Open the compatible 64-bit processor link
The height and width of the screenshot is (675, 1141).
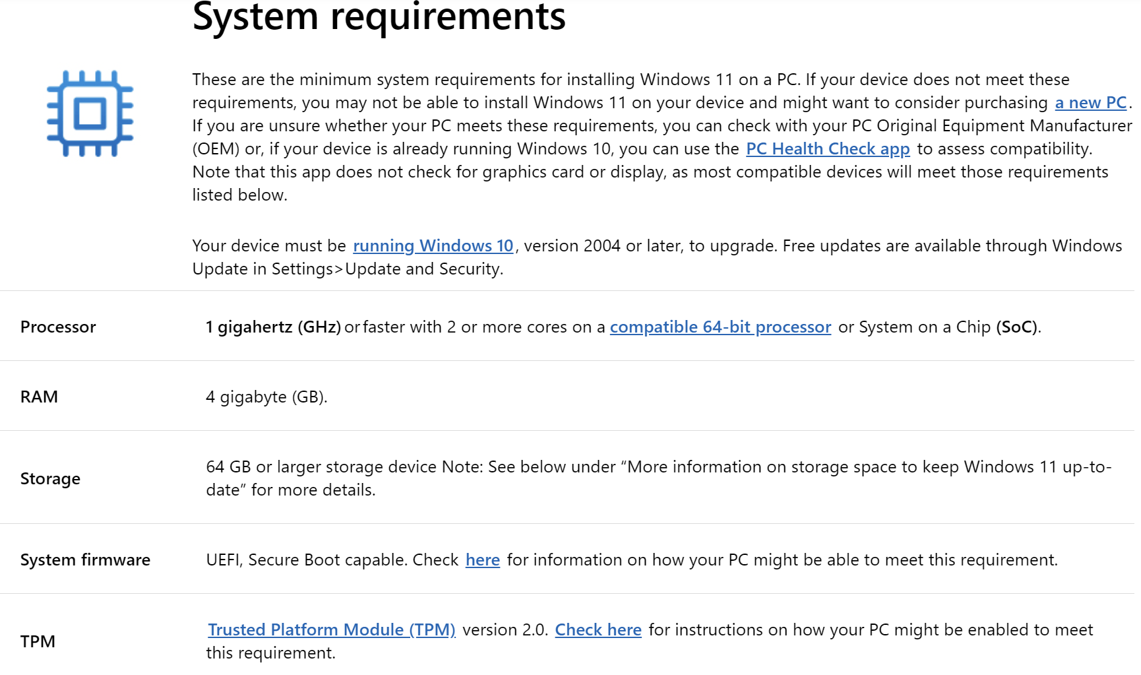720,327
